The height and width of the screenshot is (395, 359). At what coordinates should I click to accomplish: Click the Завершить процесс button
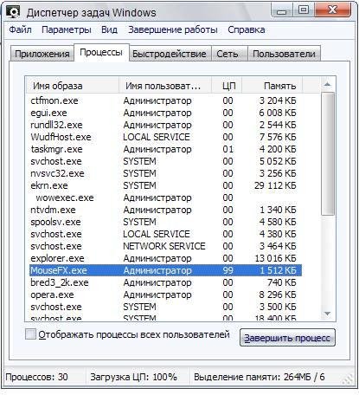pos(287,337)
